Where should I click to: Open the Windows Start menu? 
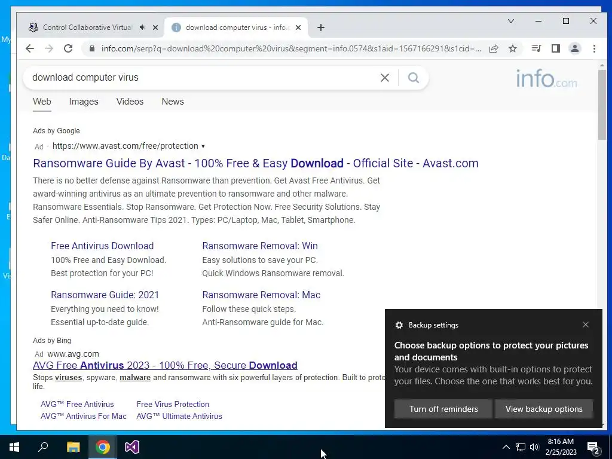point(14,447)
